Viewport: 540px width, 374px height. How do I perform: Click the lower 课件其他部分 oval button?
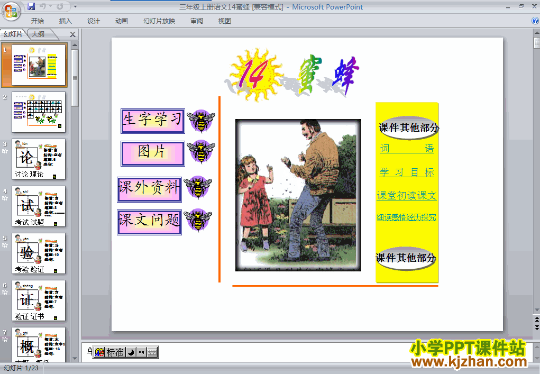pos(406,258)
